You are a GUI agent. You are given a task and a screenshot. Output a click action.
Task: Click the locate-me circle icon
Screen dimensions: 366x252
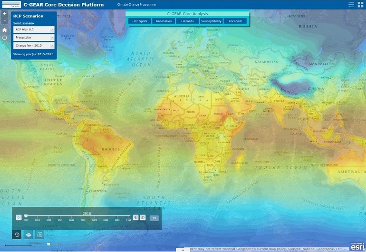click(5, 38)
